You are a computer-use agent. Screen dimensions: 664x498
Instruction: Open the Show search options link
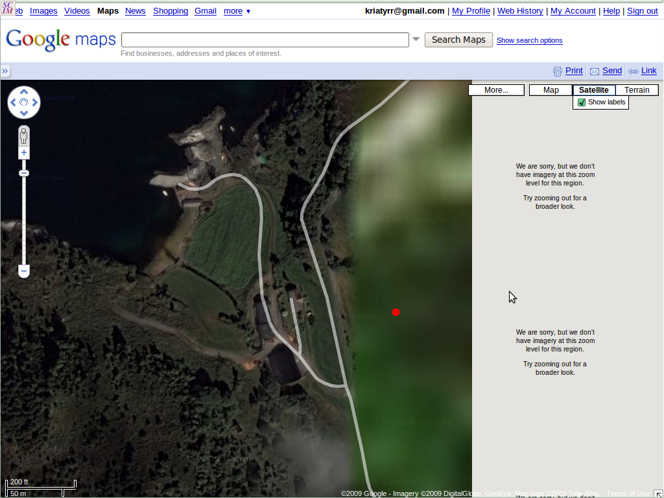click(x=529, y=40)
